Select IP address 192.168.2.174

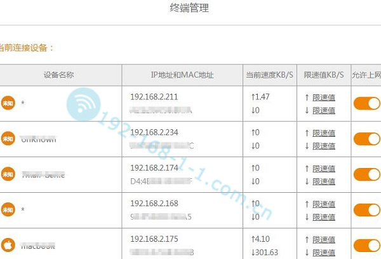(x=154, y=168)
